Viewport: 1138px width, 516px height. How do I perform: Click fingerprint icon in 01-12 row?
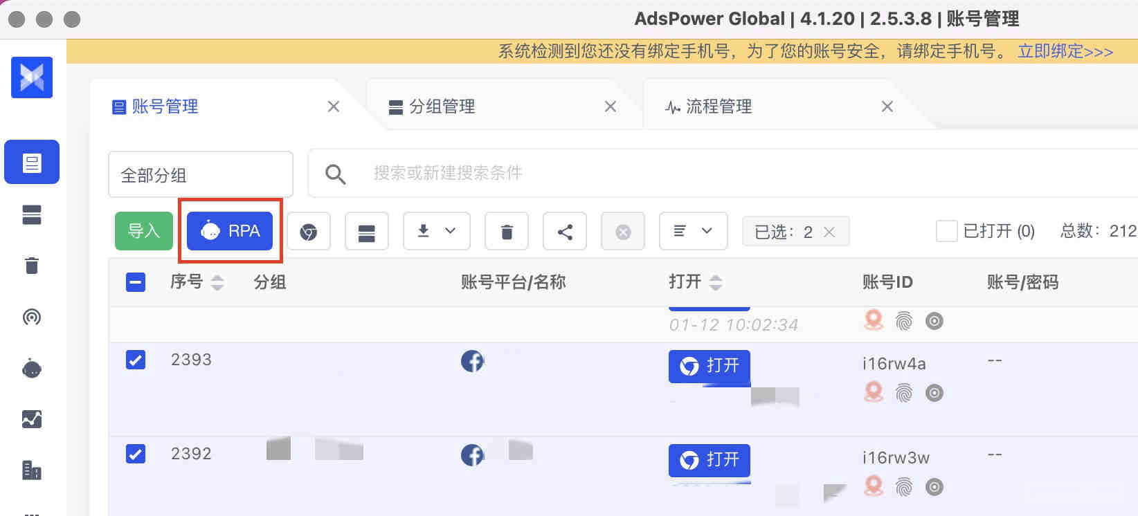[x=904, y=321]
